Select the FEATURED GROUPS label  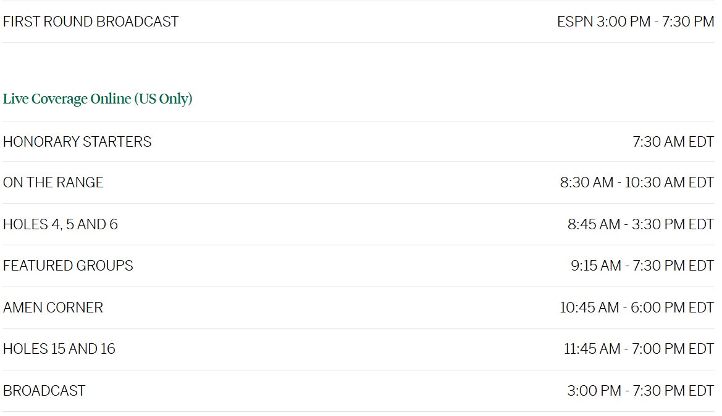click(x=68, y=266)
